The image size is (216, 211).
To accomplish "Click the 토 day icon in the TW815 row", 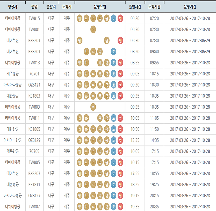I will click(x=114, y=18).
